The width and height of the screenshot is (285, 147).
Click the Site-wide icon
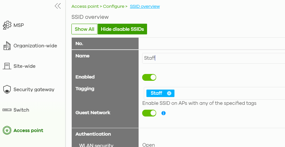point(7,66)
